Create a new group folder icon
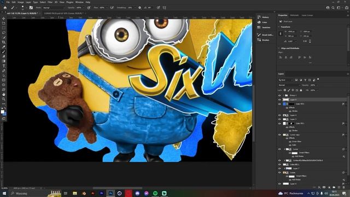 334,187
